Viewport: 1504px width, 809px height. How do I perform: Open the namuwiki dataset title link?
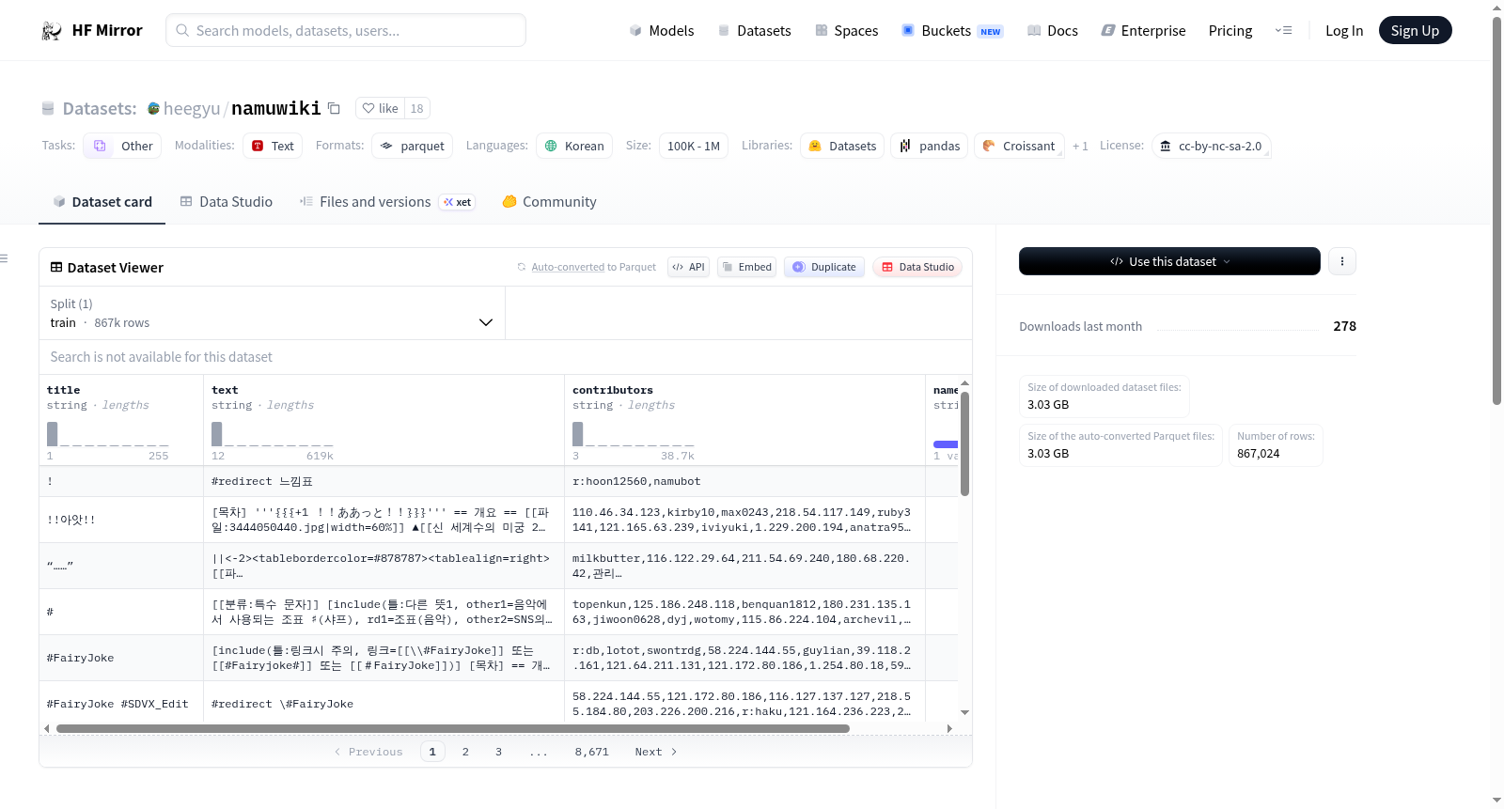pos(276,108)
